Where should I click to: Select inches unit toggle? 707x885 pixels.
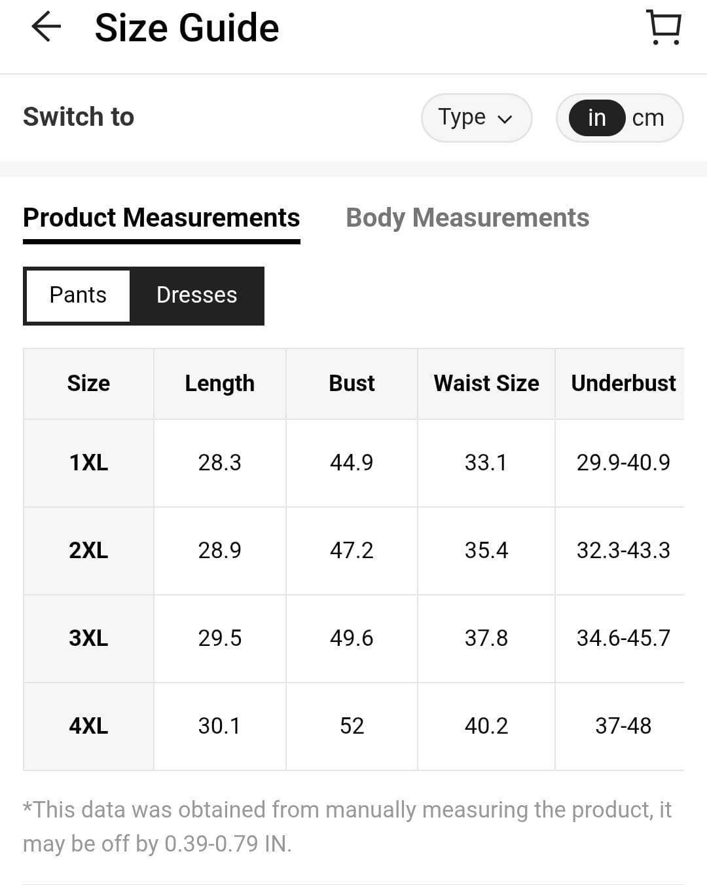point(596,118)
